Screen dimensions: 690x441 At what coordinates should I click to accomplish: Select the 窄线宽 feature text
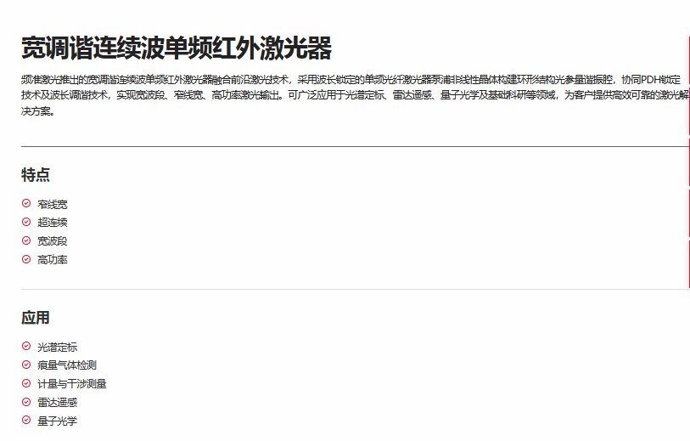[53, 204]
